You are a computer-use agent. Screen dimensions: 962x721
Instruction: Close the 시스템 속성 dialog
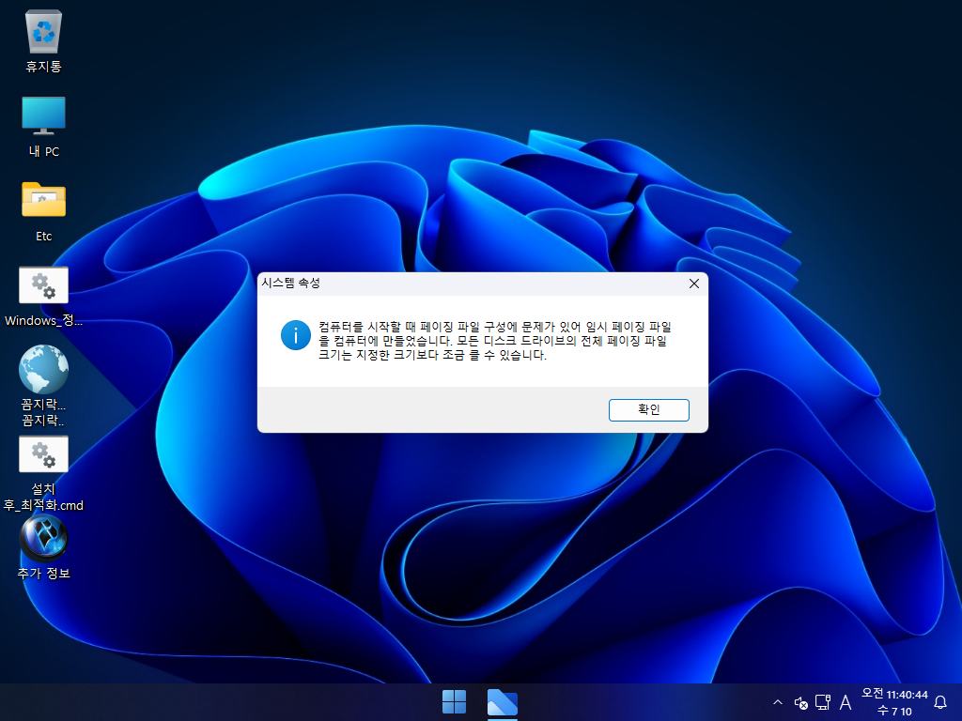tap(694, 284)
